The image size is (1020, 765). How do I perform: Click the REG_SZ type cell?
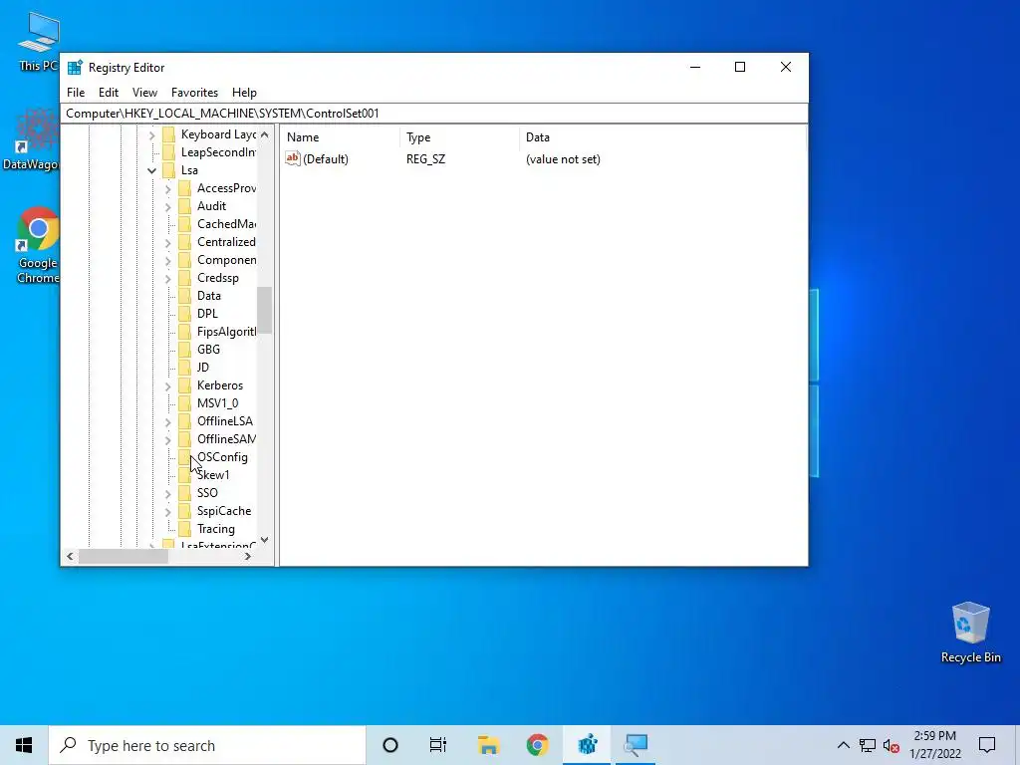[x=426, y=159]
